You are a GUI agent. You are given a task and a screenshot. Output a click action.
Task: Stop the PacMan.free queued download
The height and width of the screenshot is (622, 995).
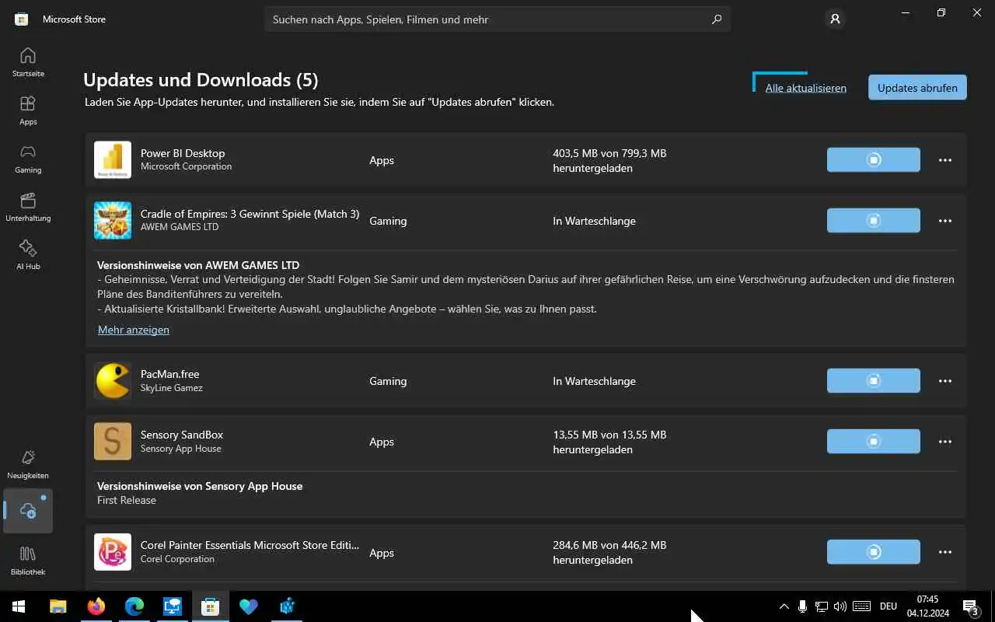[x=874, y=381]
